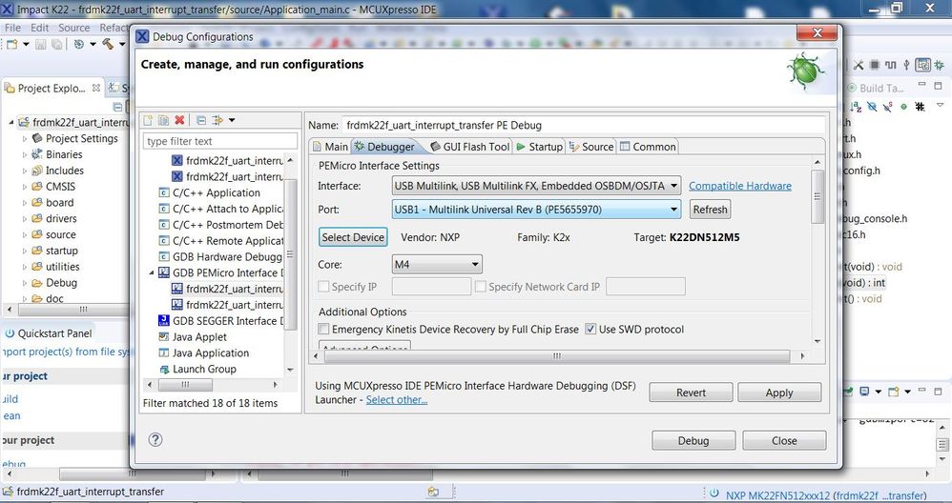The image size is (952, 503).
Task: Click the Refresh button next to Port
Action: point(710,210)
